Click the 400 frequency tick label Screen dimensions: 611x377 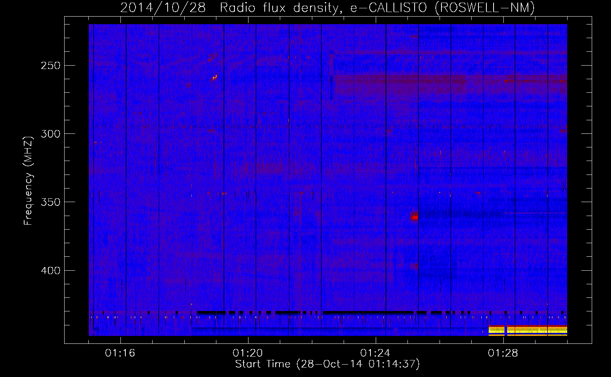[51, 271]
